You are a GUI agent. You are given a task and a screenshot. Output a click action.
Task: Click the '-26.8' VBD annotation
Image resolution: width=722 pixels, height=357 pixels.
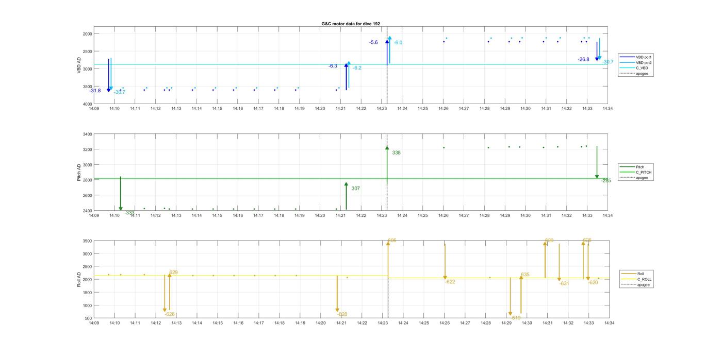point(583,59)
